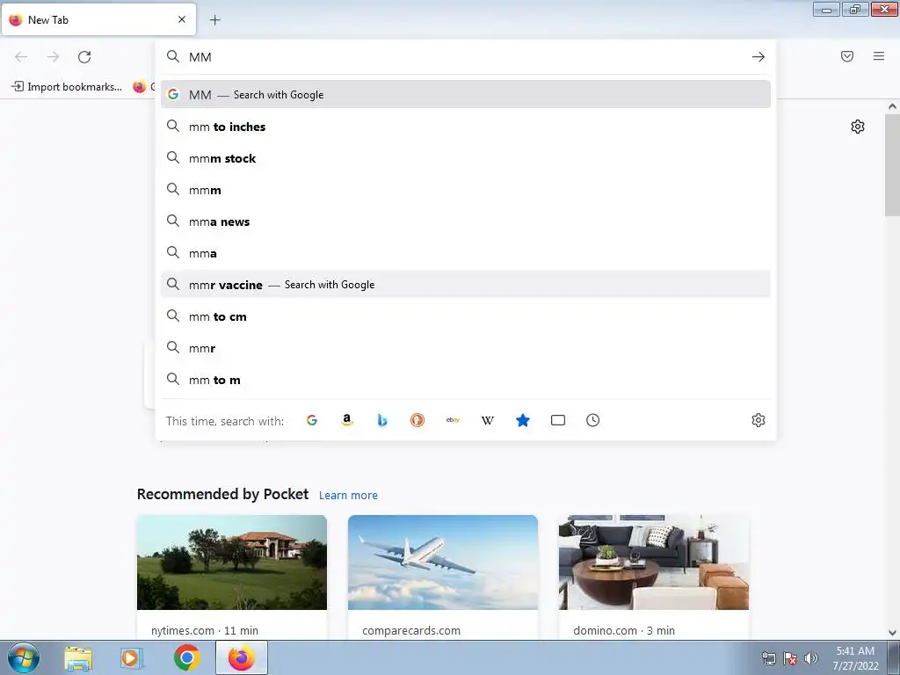Personalize new tab with gear icon
This screenshot has width=900, height=675.
[x=858, y=127]
